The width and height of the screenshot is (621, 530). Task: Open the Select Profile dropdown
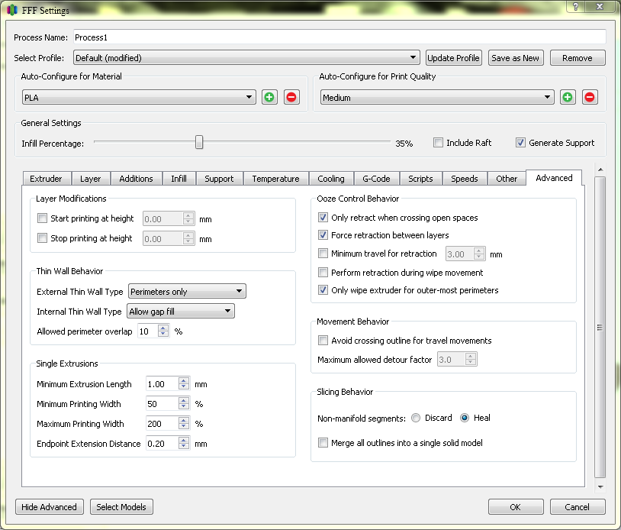click(x=246, y=58)
